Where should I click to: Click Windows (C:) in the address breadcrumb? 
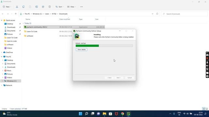pos(37,14)
